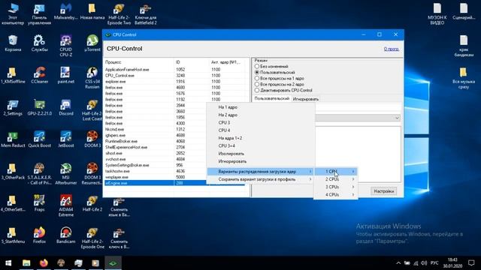The image size is (481, 270).
Task: Expand the '1 CPU' submenu entry
Action: click(x=336, y=172)
